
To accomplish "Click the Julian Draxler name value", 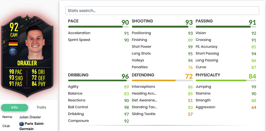I will point(30,117).
